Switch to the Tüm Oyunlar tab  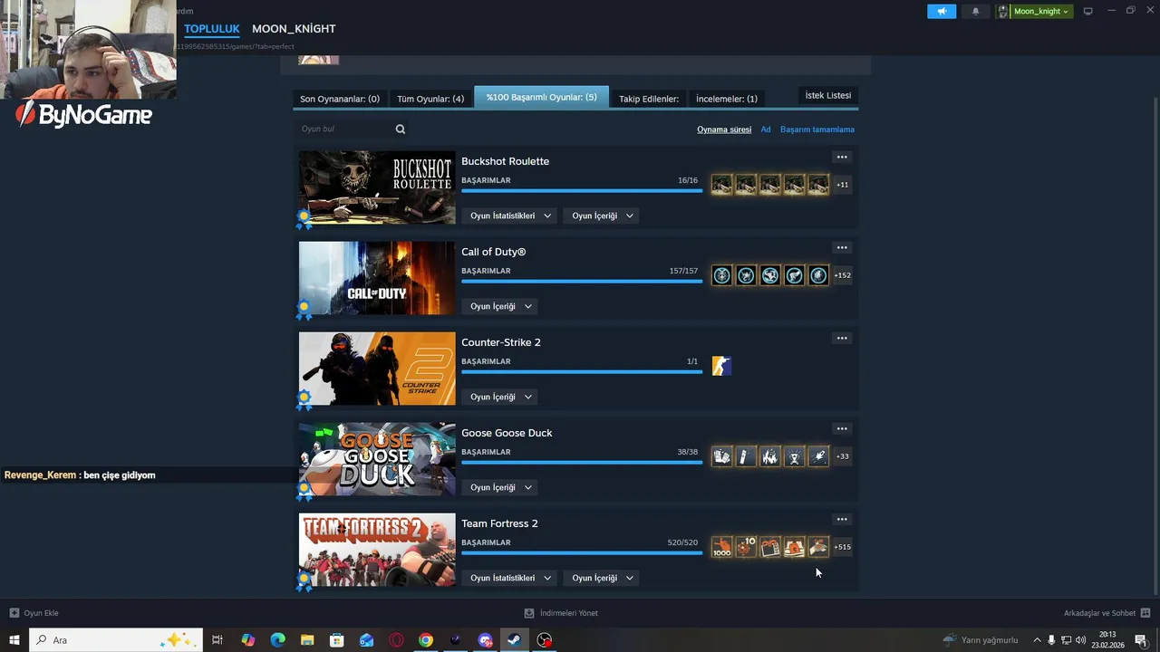pos(430,99)
